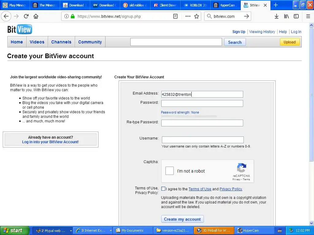Click the keyboard icon in system tray
The height and width of the screenshot is (235, 314).
[280, 231]
